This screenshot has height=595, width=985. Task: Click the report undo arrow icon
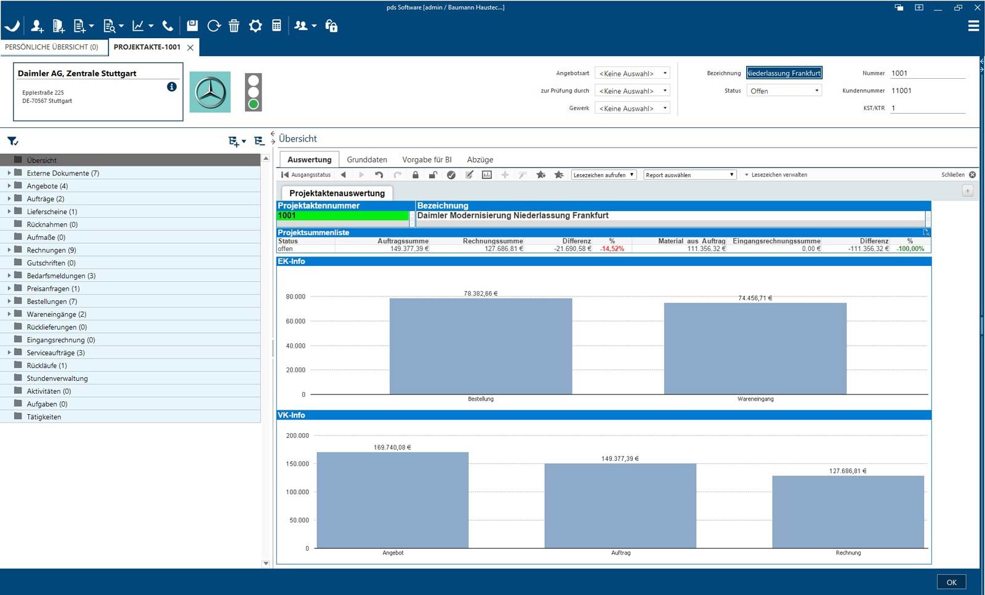pyautogui.click(x=379, y=175)
